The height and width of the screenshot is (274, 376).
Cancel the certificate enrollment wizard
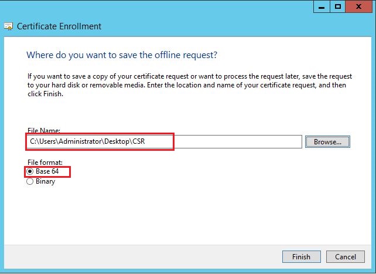tap(345, 257)
